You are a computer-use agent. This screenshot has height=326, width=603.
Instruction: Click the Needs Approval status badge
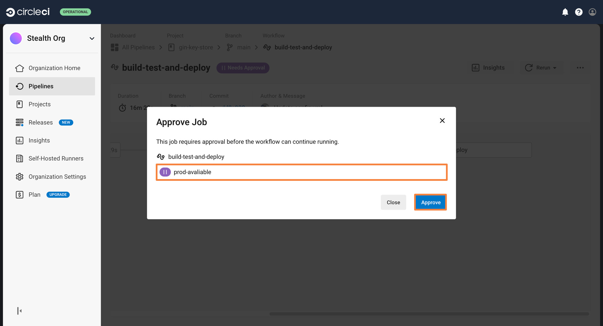click(x=243, y=68)
